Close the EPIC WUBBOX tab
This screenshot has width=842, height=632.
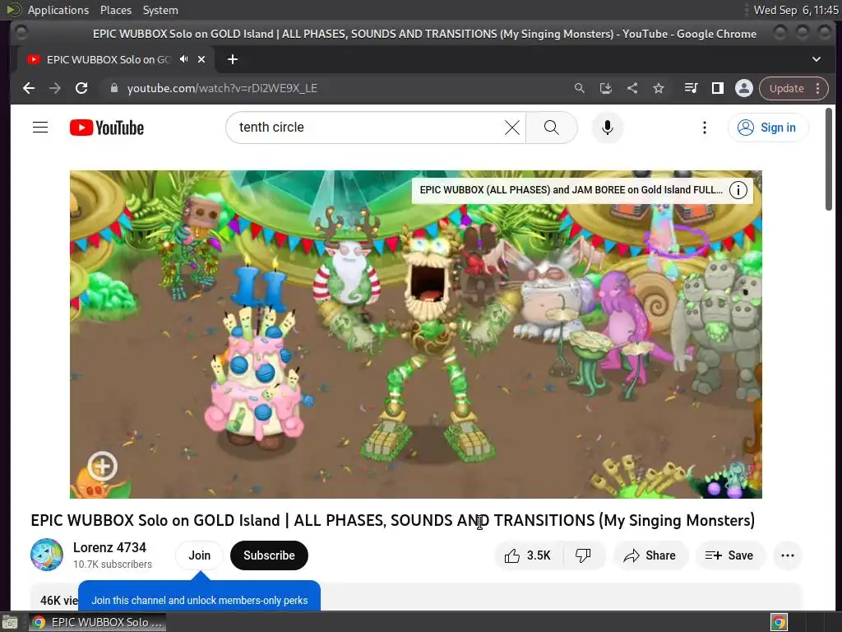(x=201, y=59)
